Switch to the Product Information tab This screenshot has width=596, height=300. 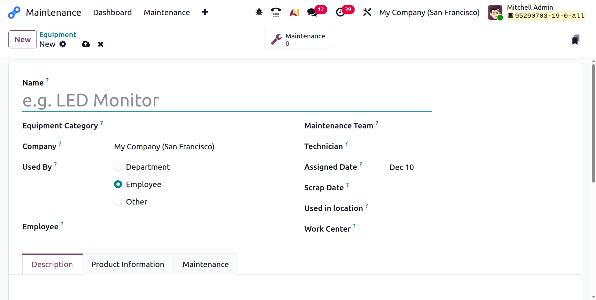pyautogui.click(x=128, y=264)
